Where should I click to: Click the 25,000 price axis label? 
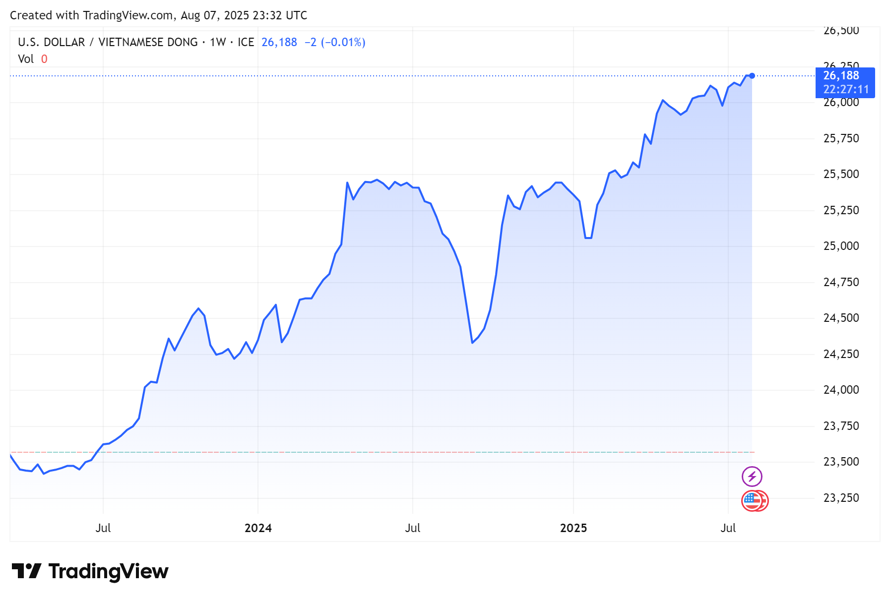click(841, 246)
